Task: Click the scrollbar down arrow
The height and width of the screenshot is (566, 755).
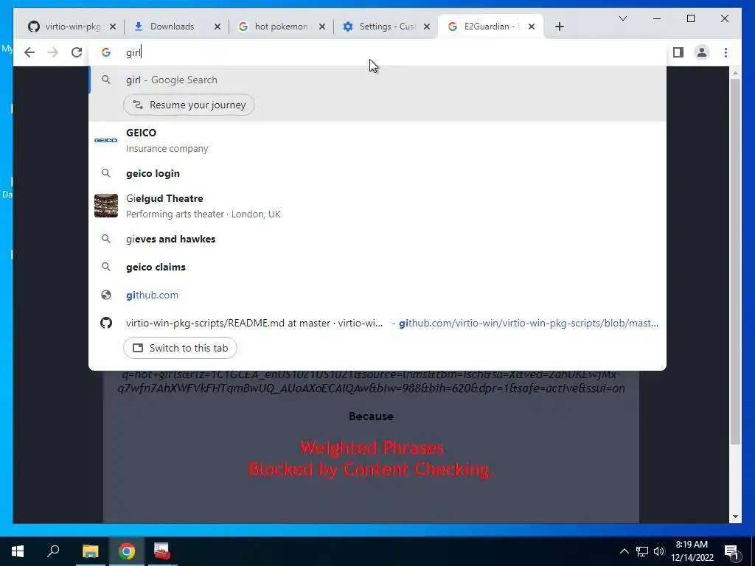Action: tap(735, 517)
